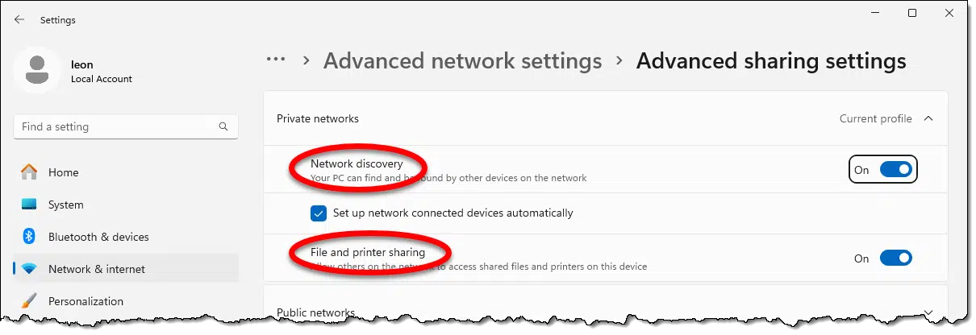Image resolution: width=976 pixels, height=335 pixels.
Task: Click the Find a setting search field
Action: (x=125, y=126)
